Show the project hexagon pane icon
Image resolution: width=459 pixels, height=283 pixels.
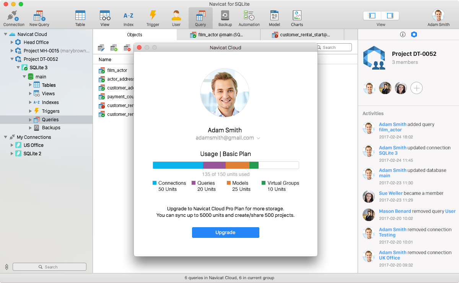coord(414,34)
